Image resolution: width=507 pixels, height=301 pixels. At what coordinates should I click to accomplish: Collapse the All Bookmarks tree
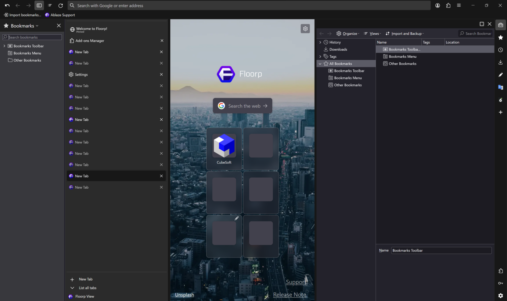tap(320, 63)
